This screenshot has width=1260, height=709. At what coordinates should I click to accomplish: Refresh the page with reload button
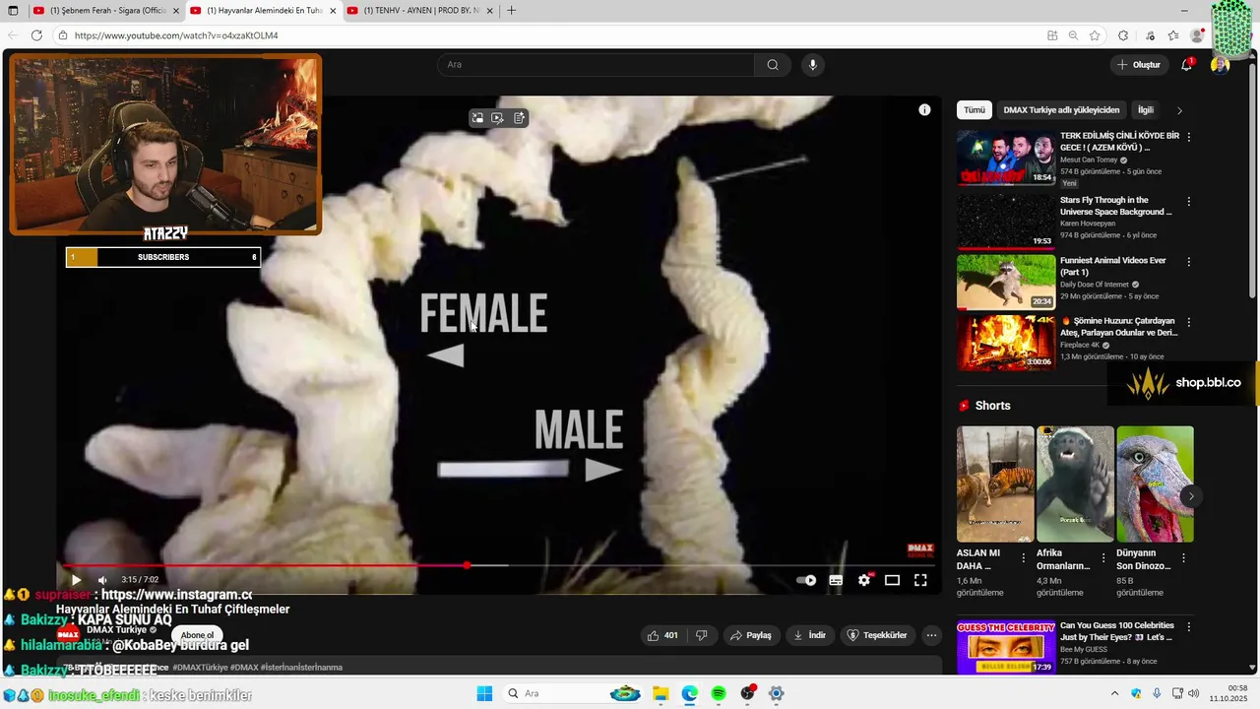click(36, 35)
